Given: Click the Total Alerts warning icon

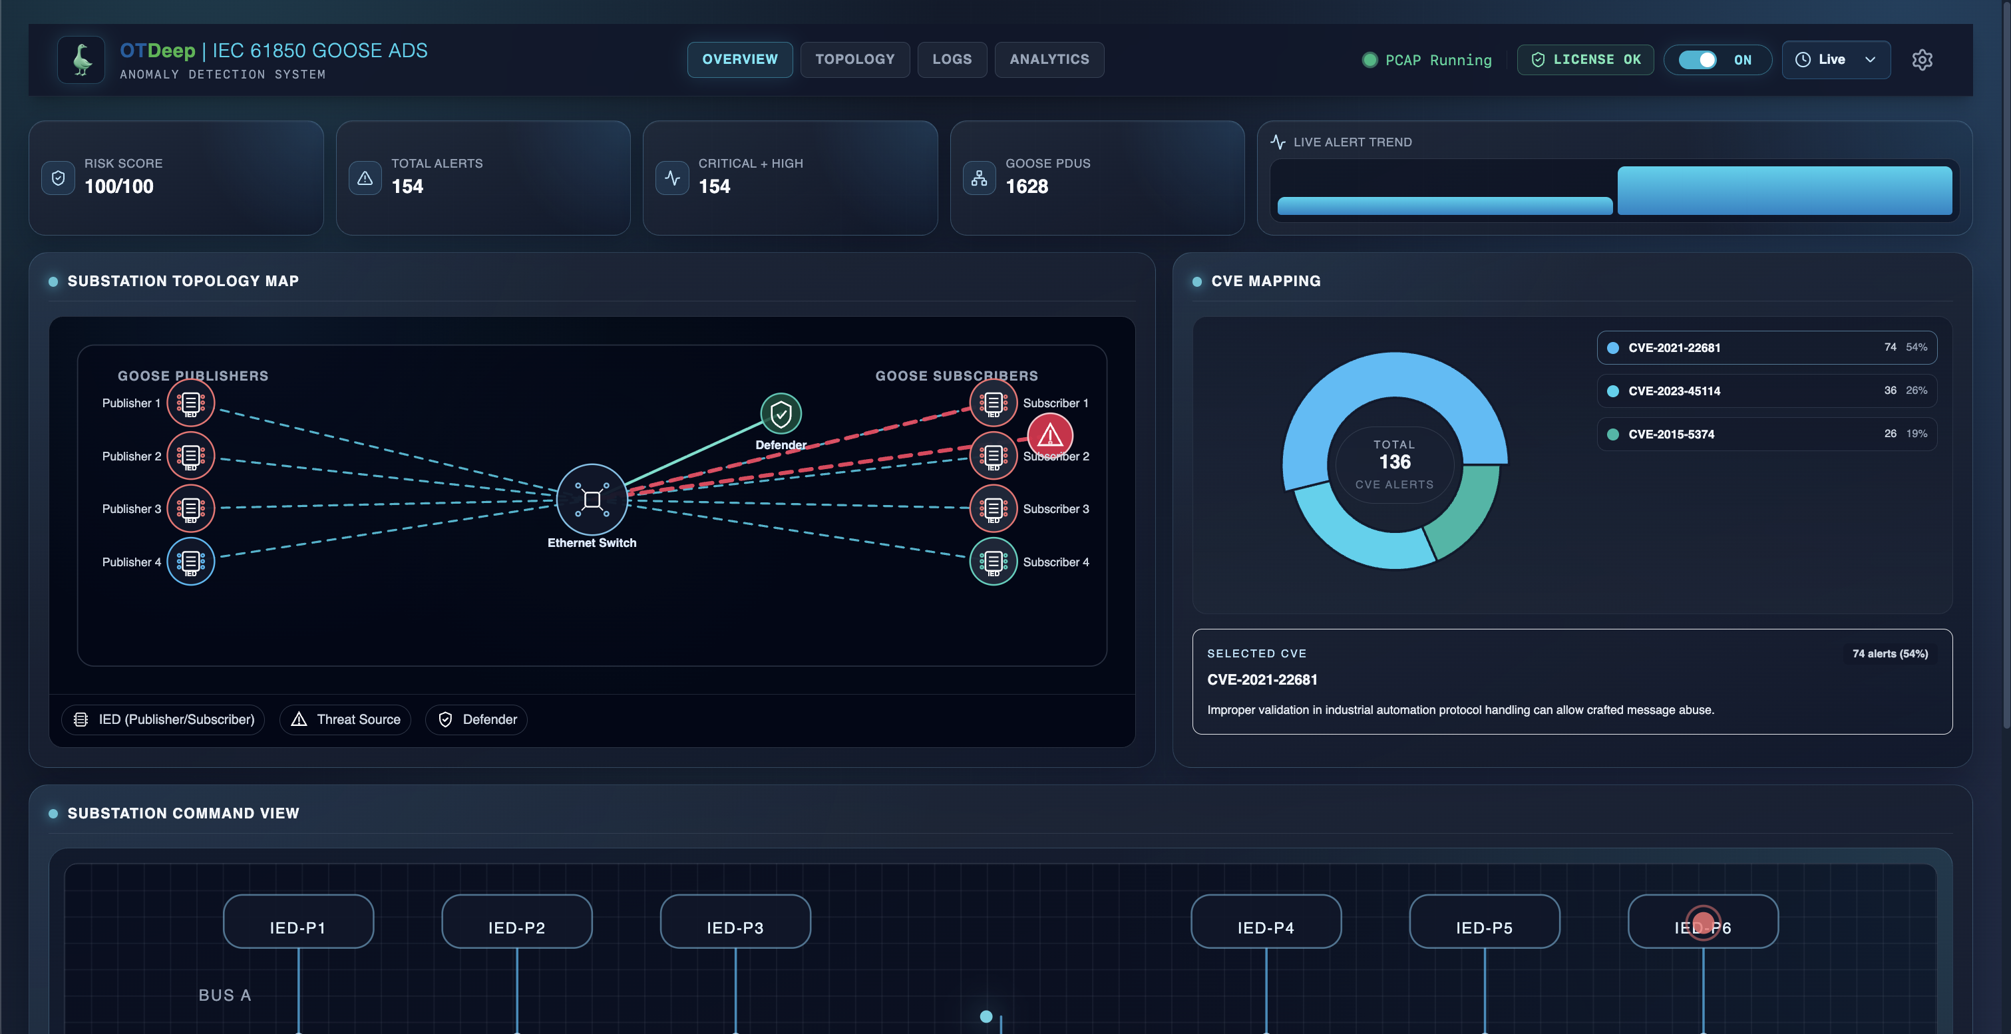Looking at the screenshot, I should pos(365,178).
